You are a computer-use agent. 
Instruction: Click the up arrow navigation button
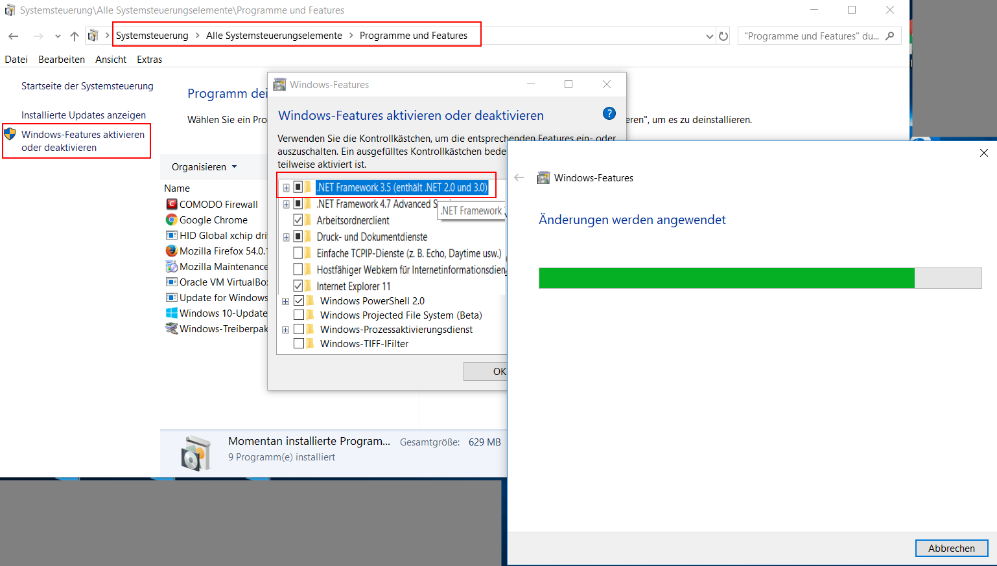[x=75, y=36]
